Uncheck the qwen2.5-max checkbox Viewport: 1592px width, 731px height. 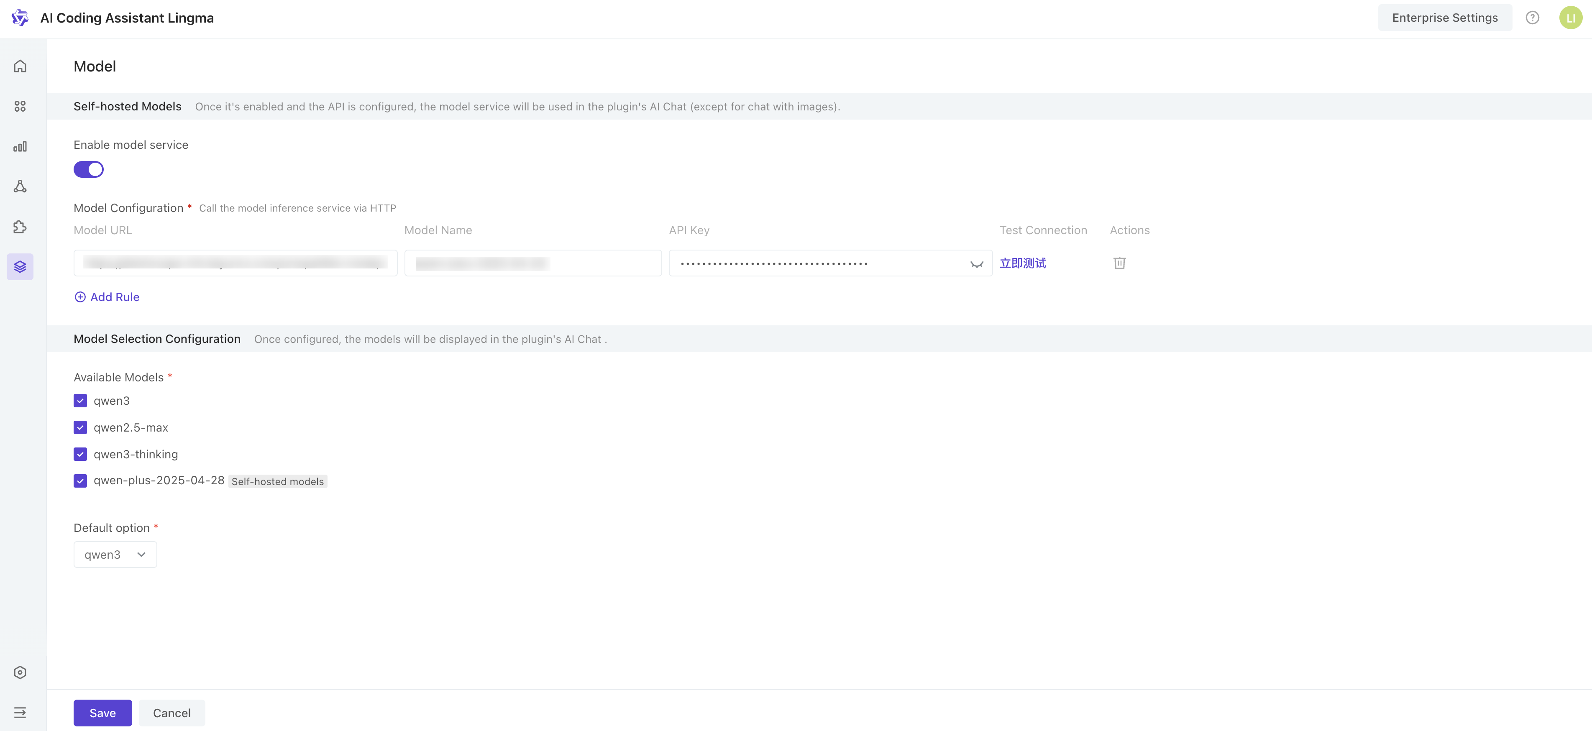point(80,427)
